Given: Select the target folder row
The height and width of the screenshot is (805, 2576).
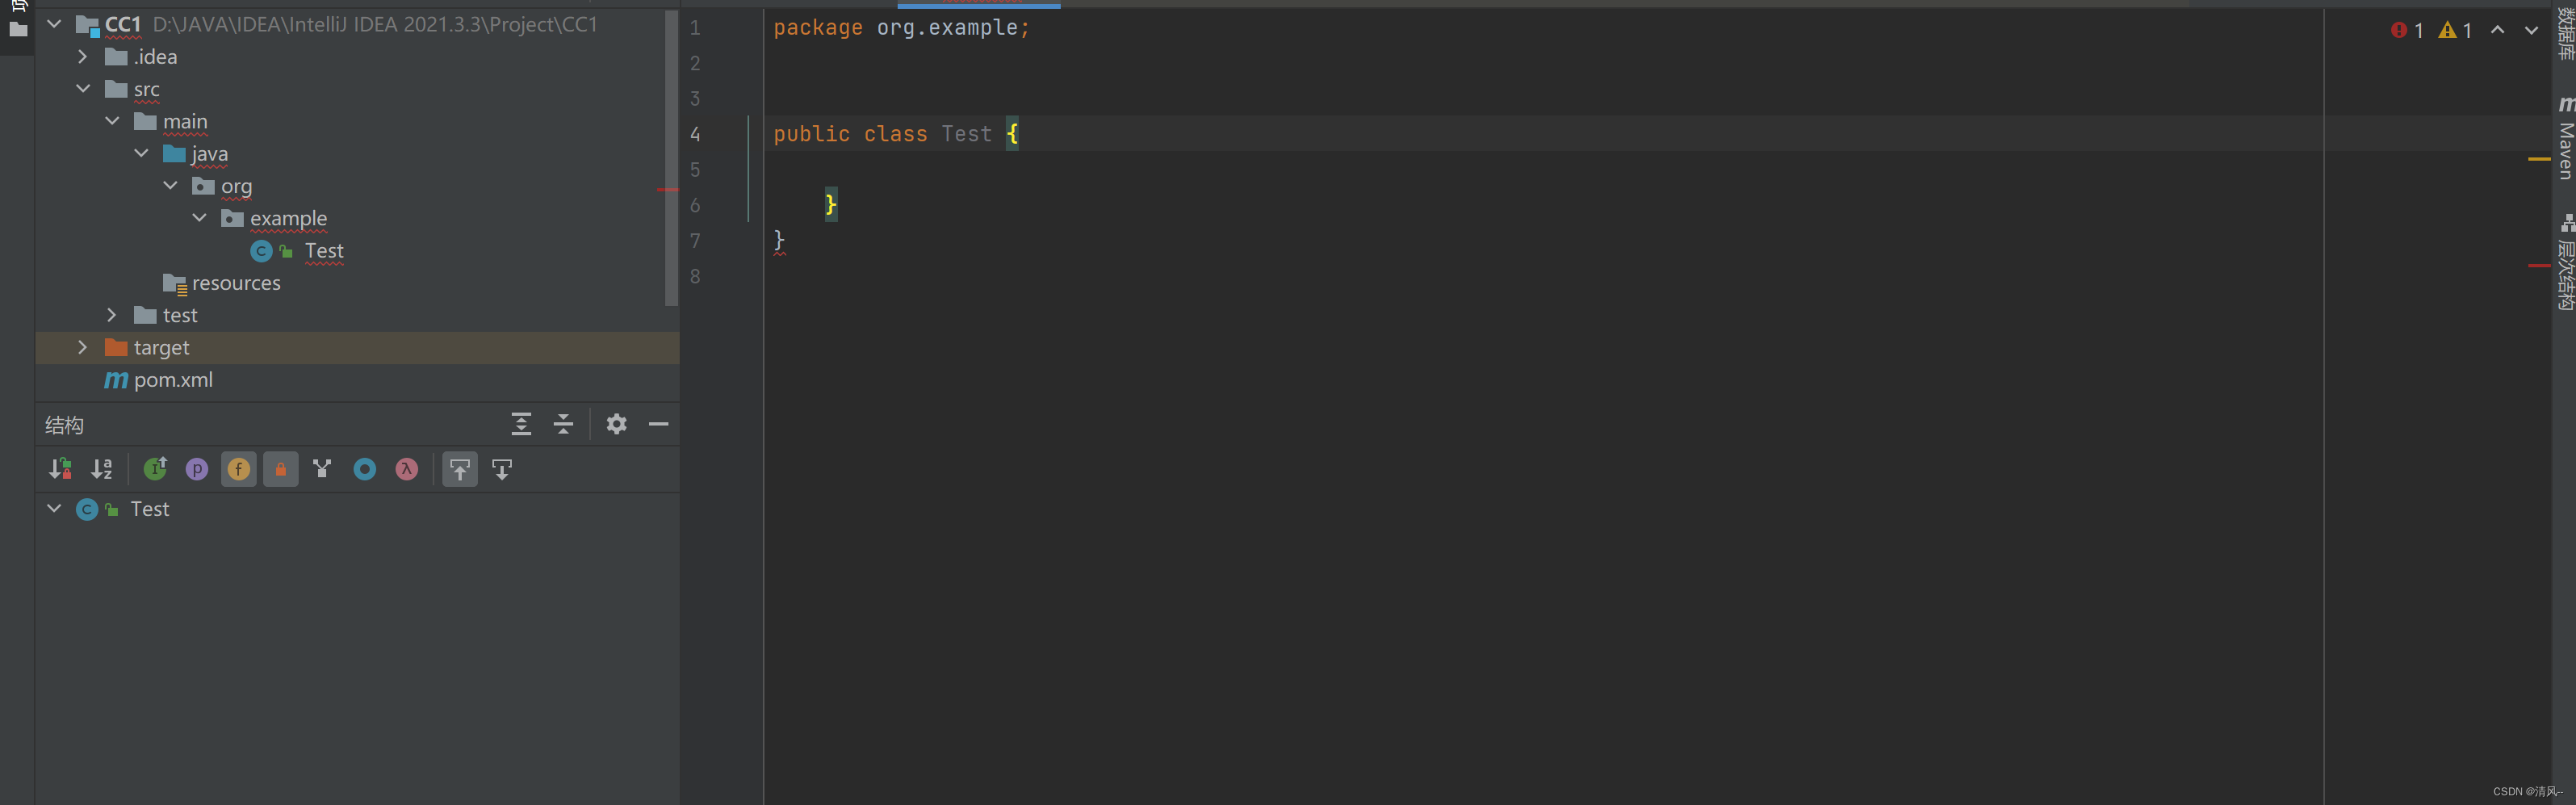Looking at the screenshot, I should coord(357,347).
